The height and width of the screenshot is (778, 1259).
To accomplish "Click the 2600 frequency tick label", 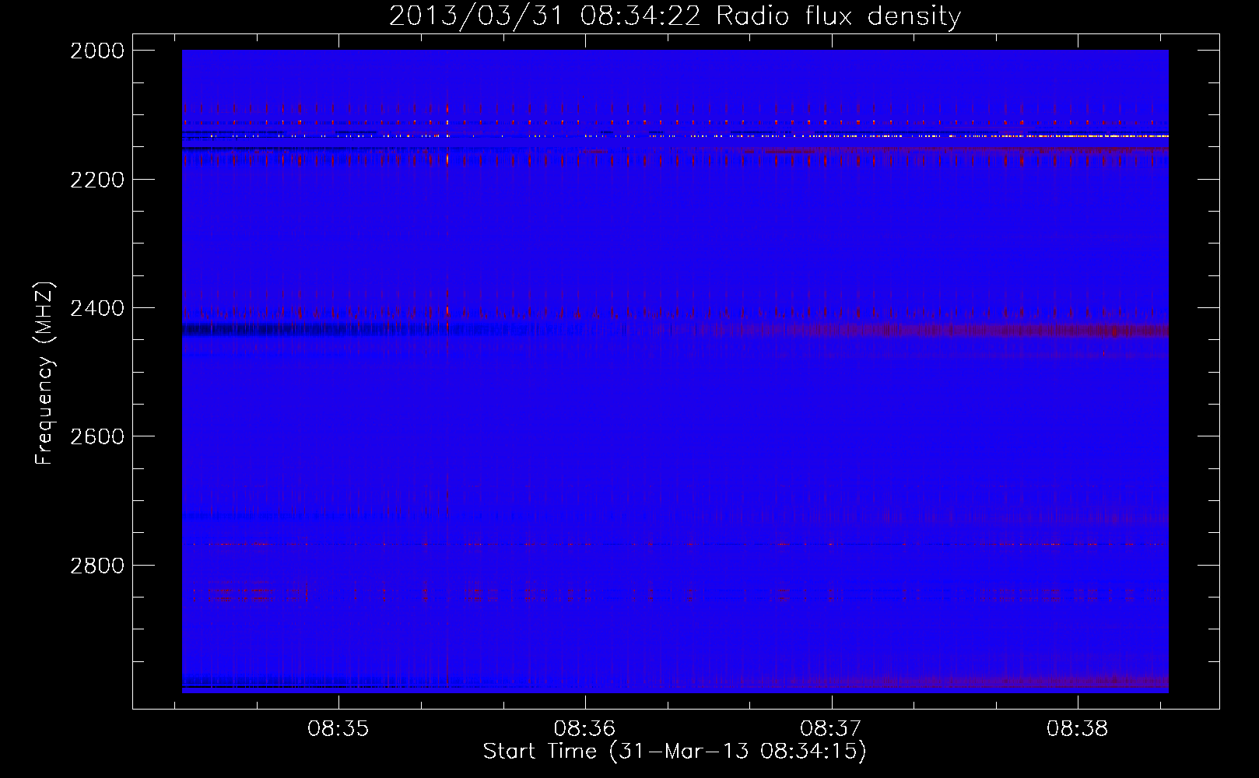I will pos(97,436).
